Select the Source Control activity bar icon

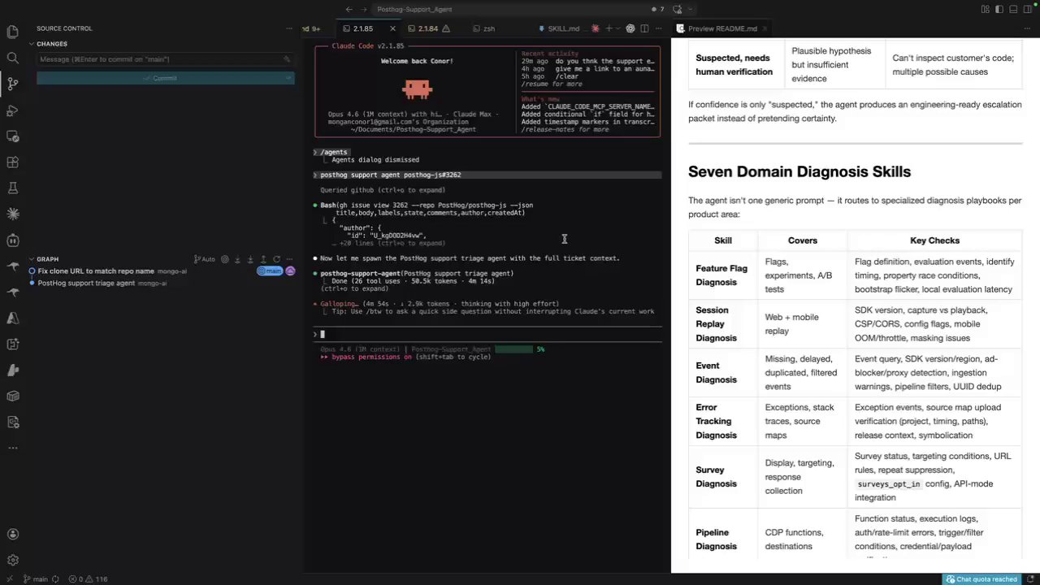click(x=12, y=84)
